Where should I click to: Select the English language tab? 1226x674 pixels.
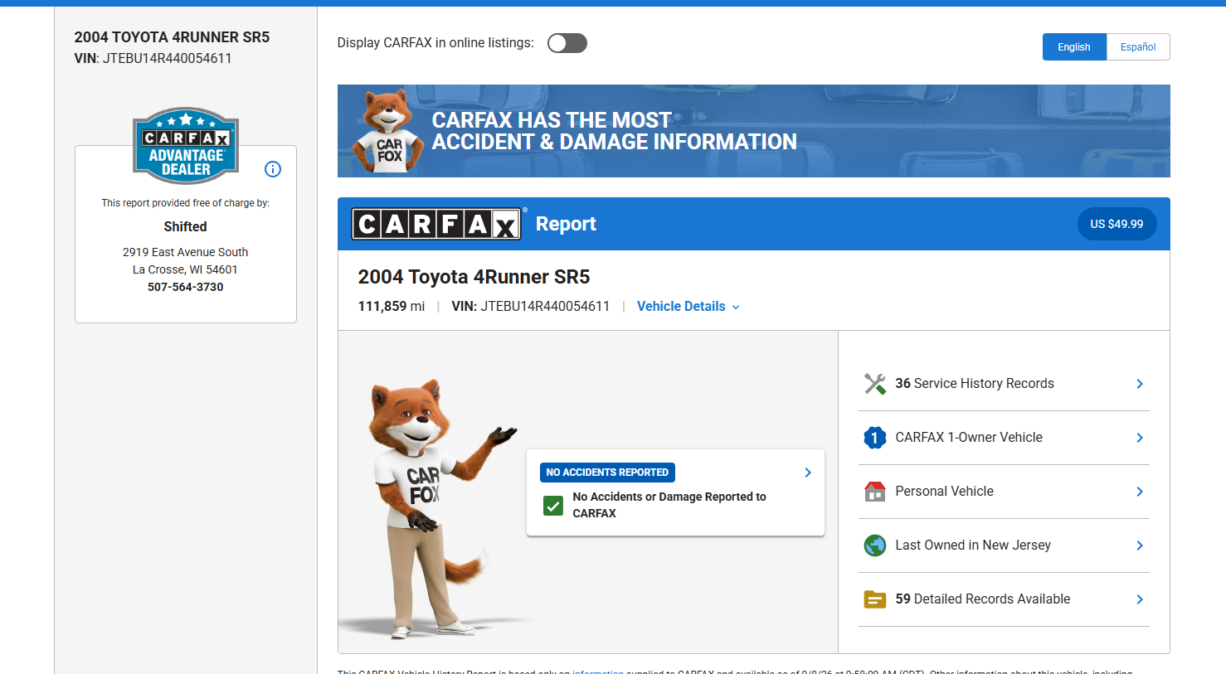coord(1074,47)
